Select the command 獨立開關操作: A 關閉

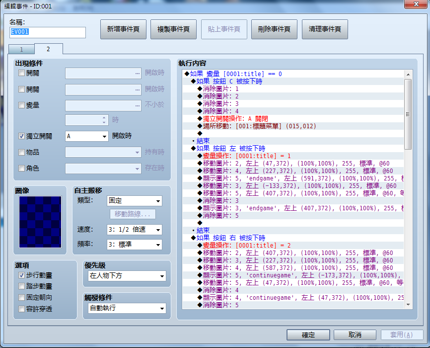pyautogui.click(x=293, y=119)
